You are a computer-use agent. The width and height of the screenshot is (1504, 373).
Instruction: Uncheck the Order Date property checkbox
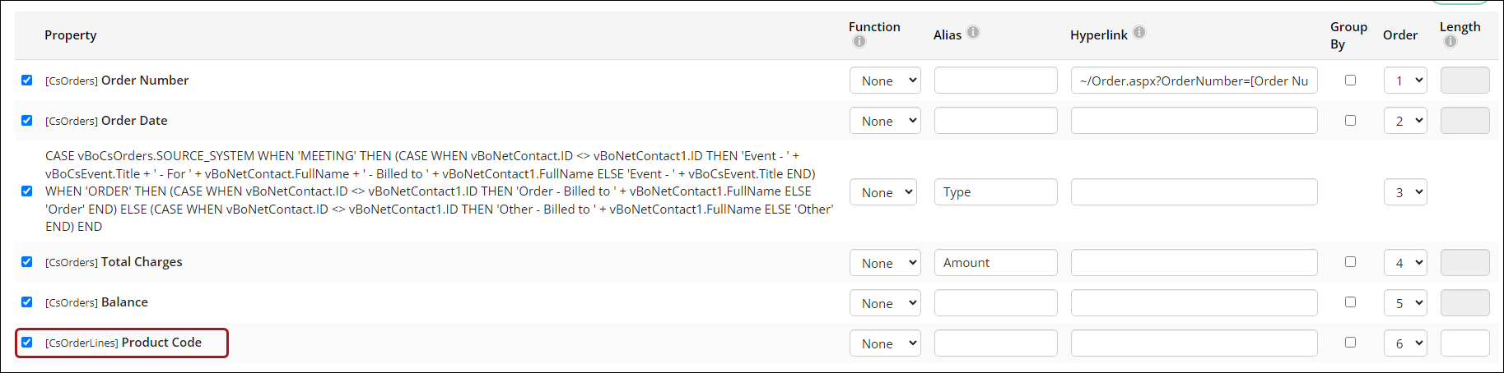click(x=27, y=120)
